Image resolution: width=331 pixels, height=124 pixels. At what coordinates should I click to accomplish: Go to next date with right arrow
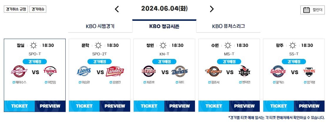coord(212,9)
